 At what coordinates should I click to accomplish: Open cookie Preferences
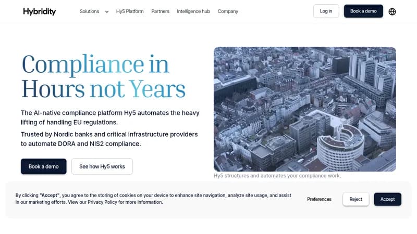tap(319, 199)
